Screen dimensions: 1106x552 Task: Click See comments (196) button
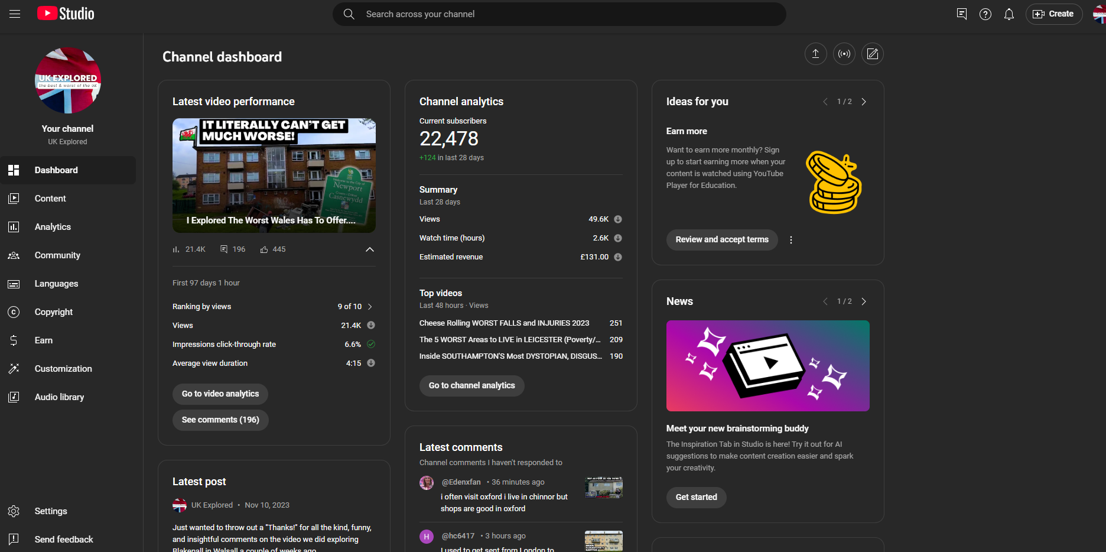(220, 420)
